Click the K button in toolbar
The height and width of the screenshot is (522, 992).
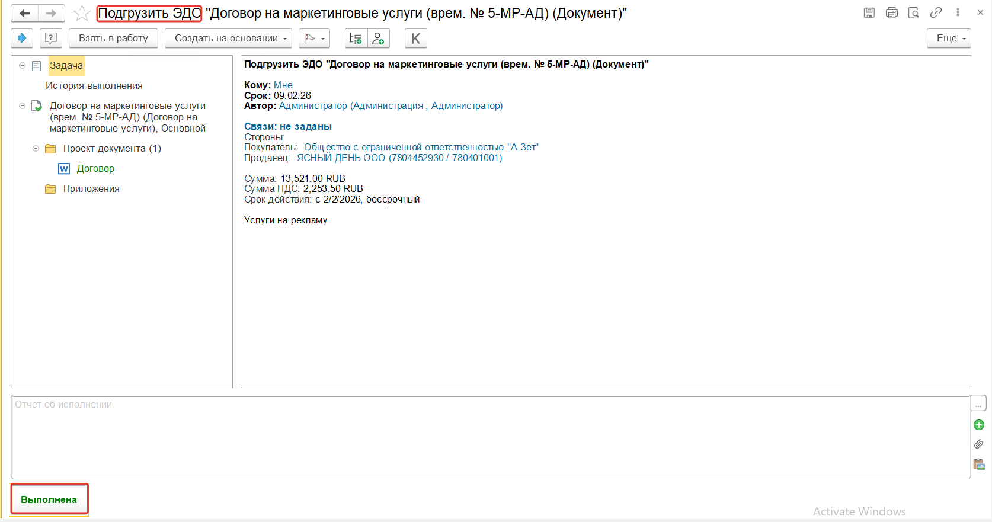click(x=415, y=39)
